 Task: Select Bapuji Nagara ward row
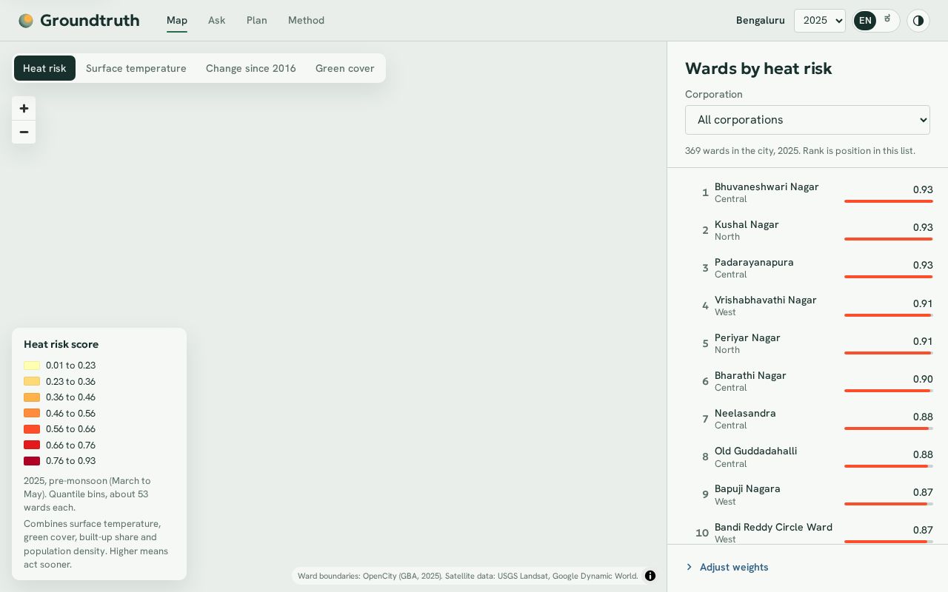pos(807,495)
